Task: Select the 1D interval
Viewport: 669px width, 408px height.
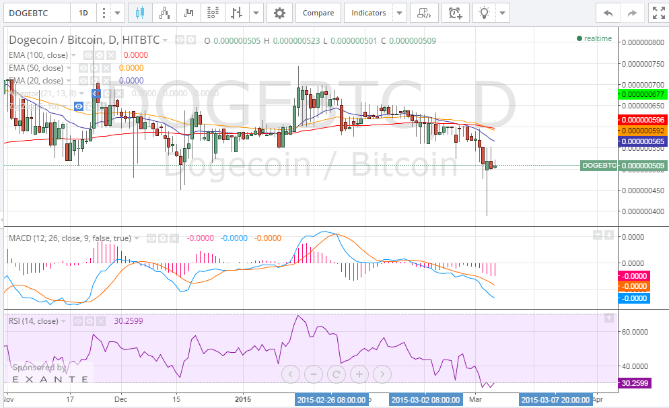Action: (x=83, y=13)
